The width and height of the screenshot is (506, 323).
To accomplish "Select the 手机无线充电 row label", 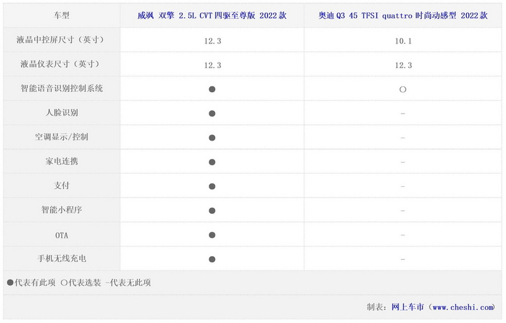I will coord(61,258).
